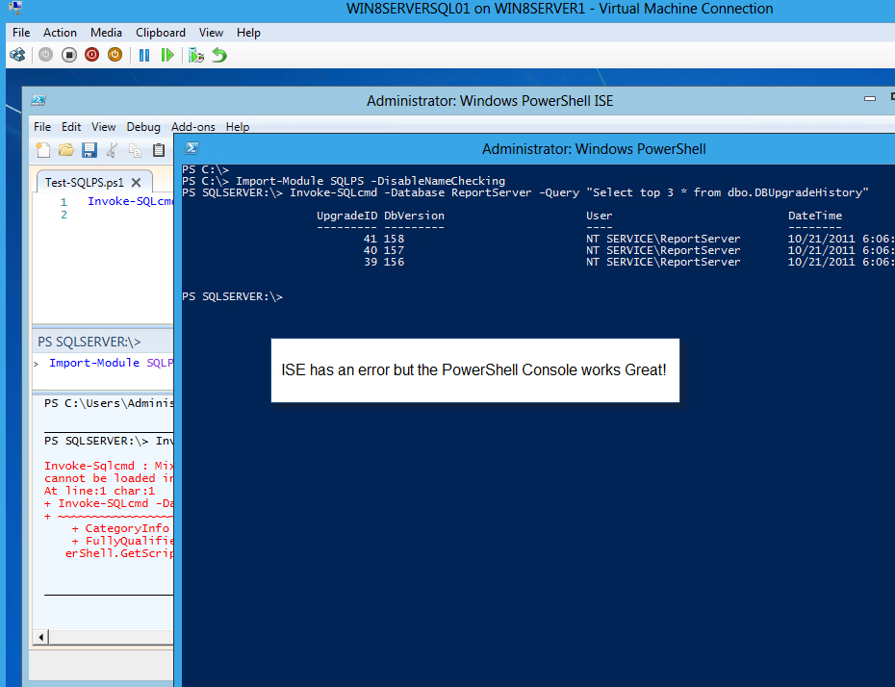
Task: Click the Paste clipboard icon in ISE
Action: pyautogui.click(x=159, y=150)
